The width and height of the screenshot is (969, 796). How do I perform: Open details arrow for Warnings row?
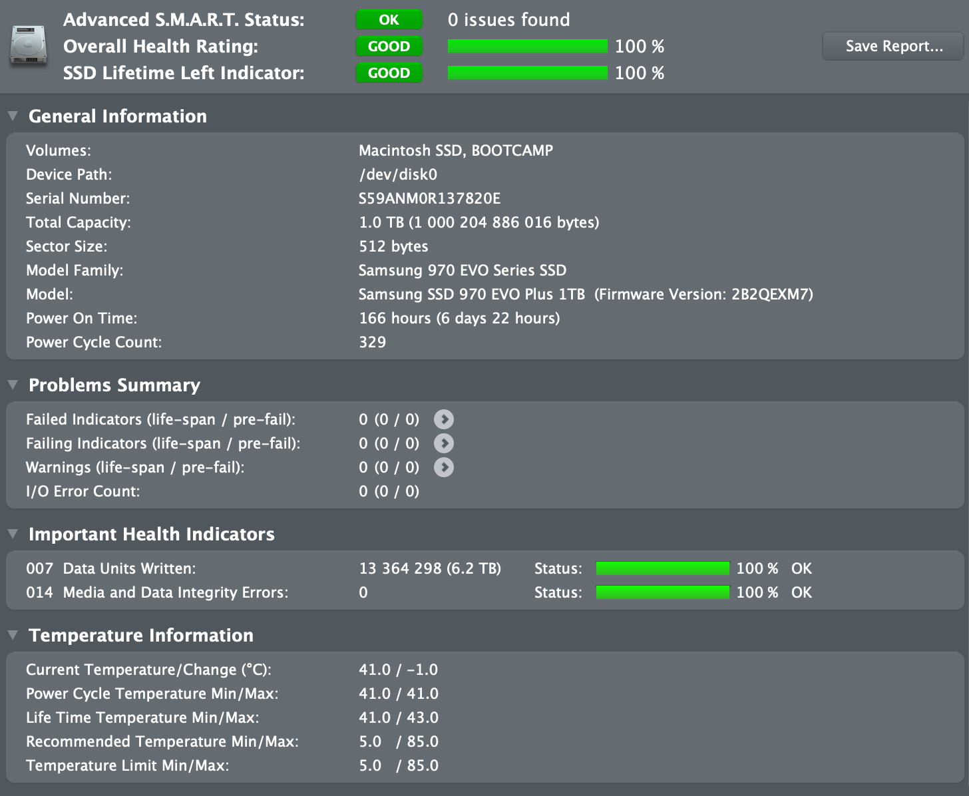pyautogui.click(x=444, y=467)
